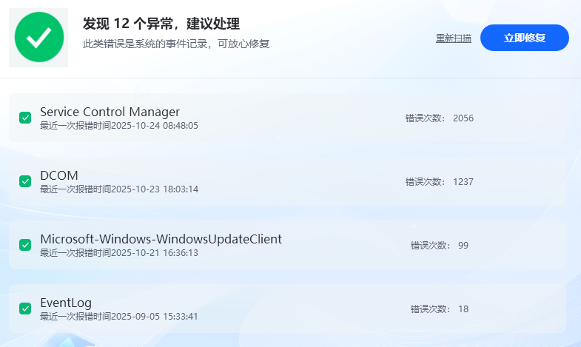Click the 99 error count value
The width and height of the screenshot is (581, 347).
coord(463,245)
